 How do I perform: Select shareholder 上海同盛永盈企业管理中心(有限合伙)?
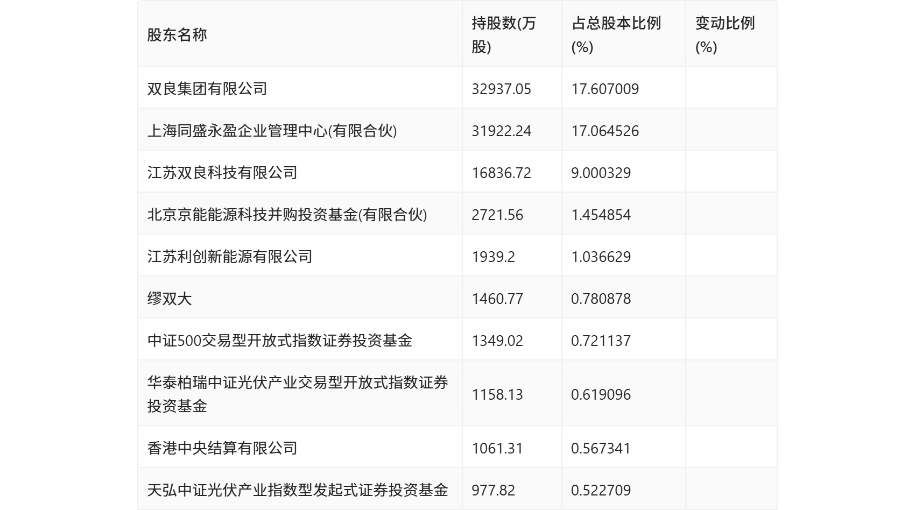click(272, 131)
